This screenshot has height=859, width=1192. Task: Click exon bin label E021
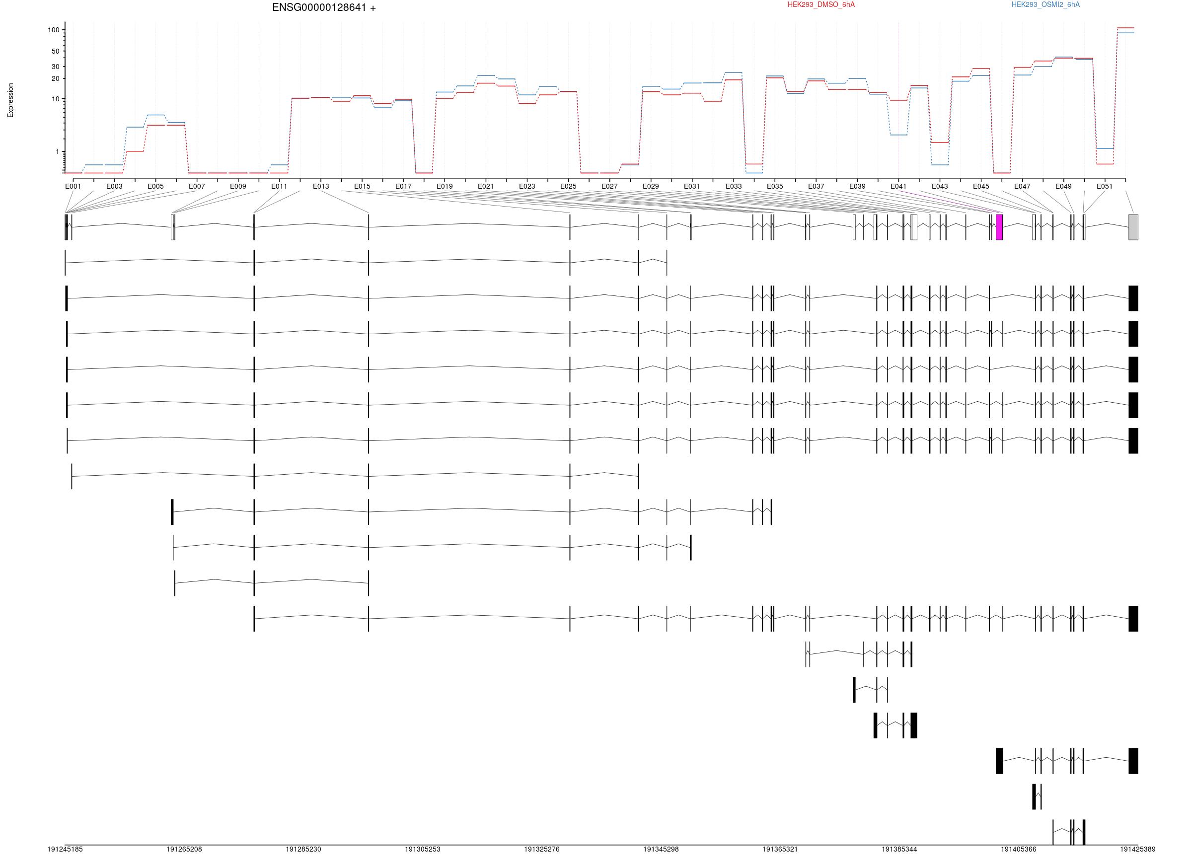point(486,187)
